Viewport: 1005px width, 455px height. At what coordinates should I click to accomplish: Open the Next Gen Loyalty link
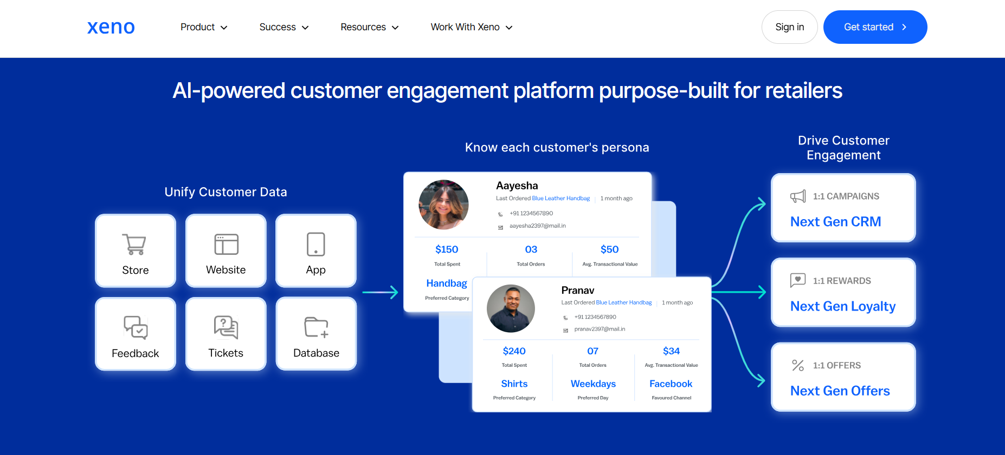tap(842, 306)
